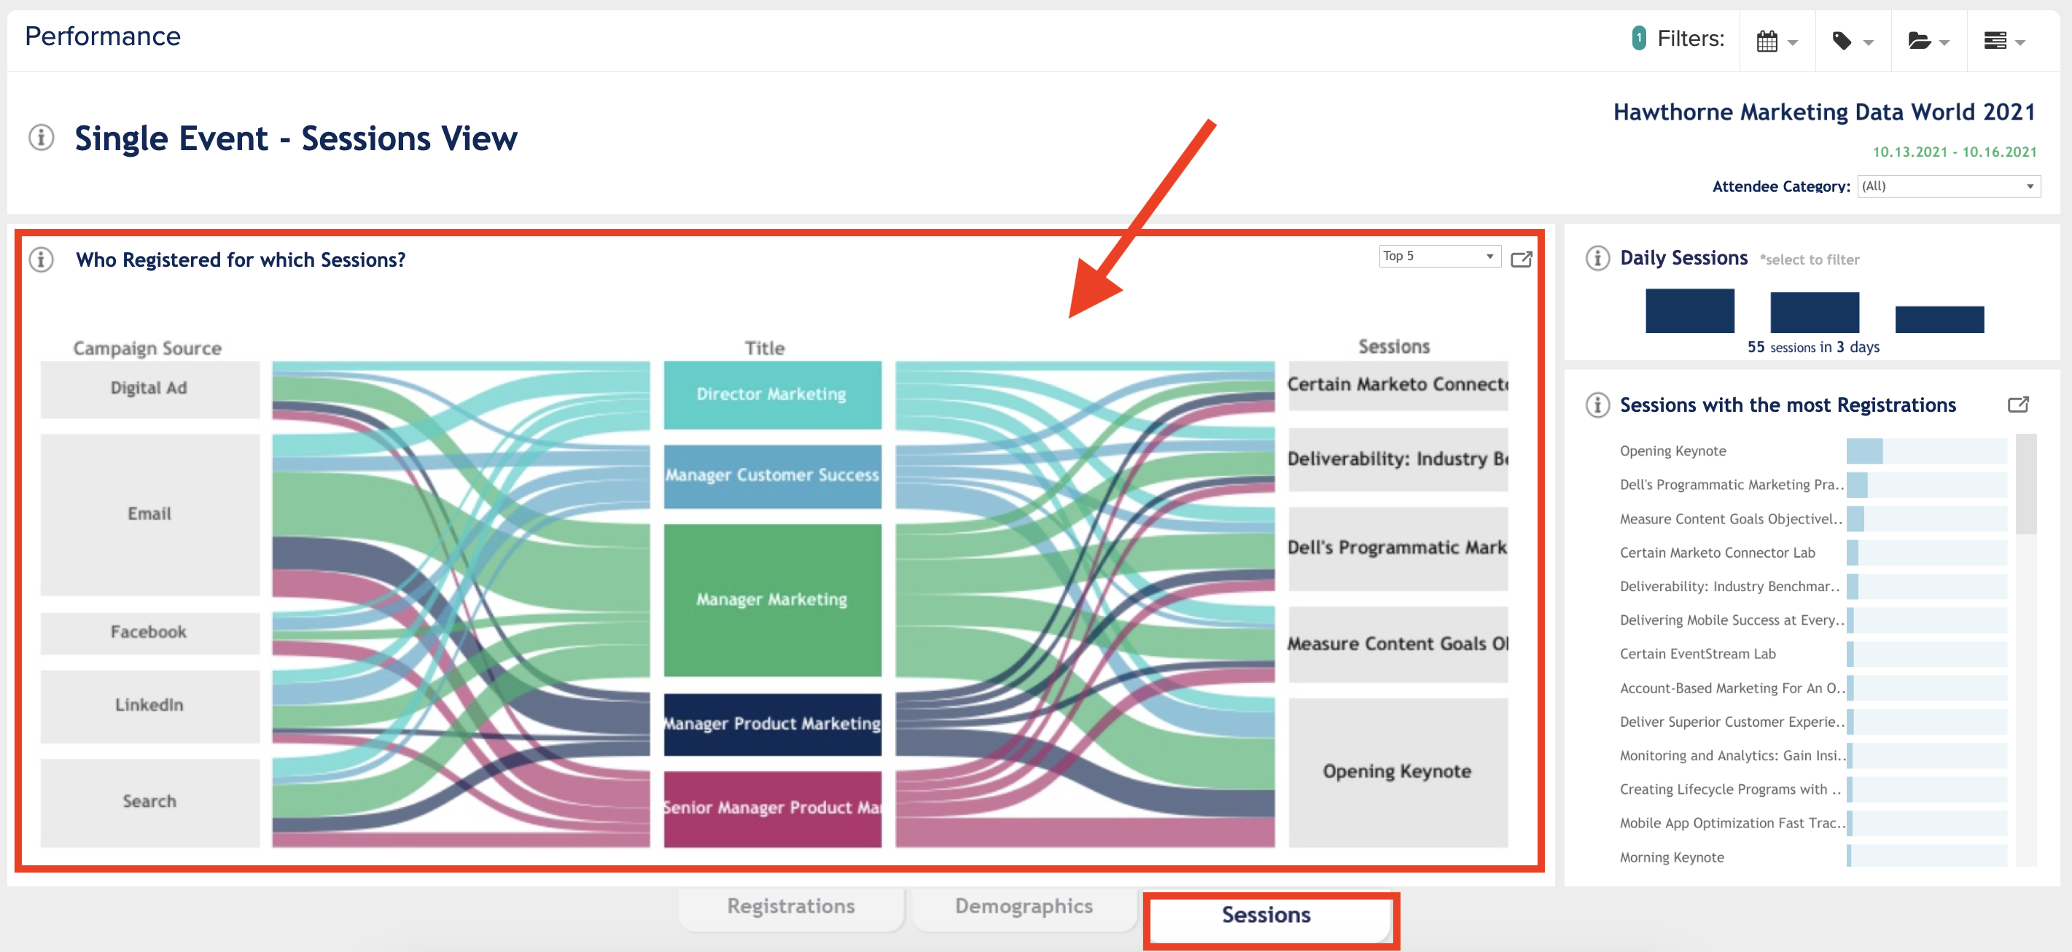This screenshot has width=2072, height=952.
Task: Click the Dell's Programmatic Mark session node
Action: pyautogui.click(x=1398, y=548)
